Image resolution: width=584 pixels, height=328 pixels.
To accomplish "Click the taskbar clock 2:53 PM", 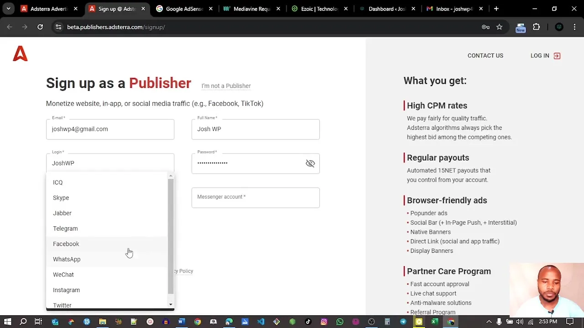I will (x=548, y=322).
